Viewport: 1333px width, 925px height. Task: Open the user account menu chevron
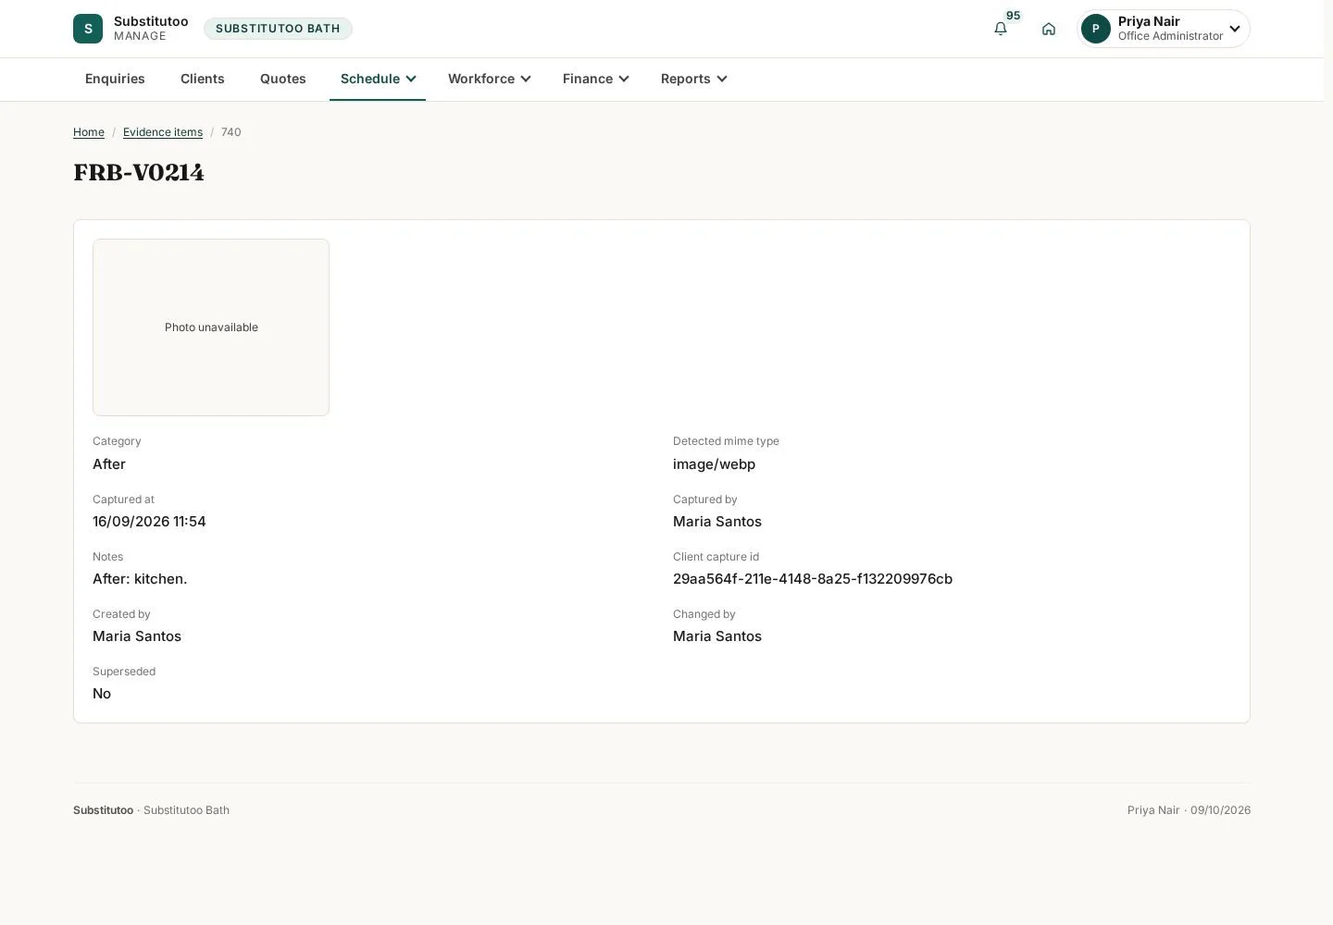[1235, 29]
